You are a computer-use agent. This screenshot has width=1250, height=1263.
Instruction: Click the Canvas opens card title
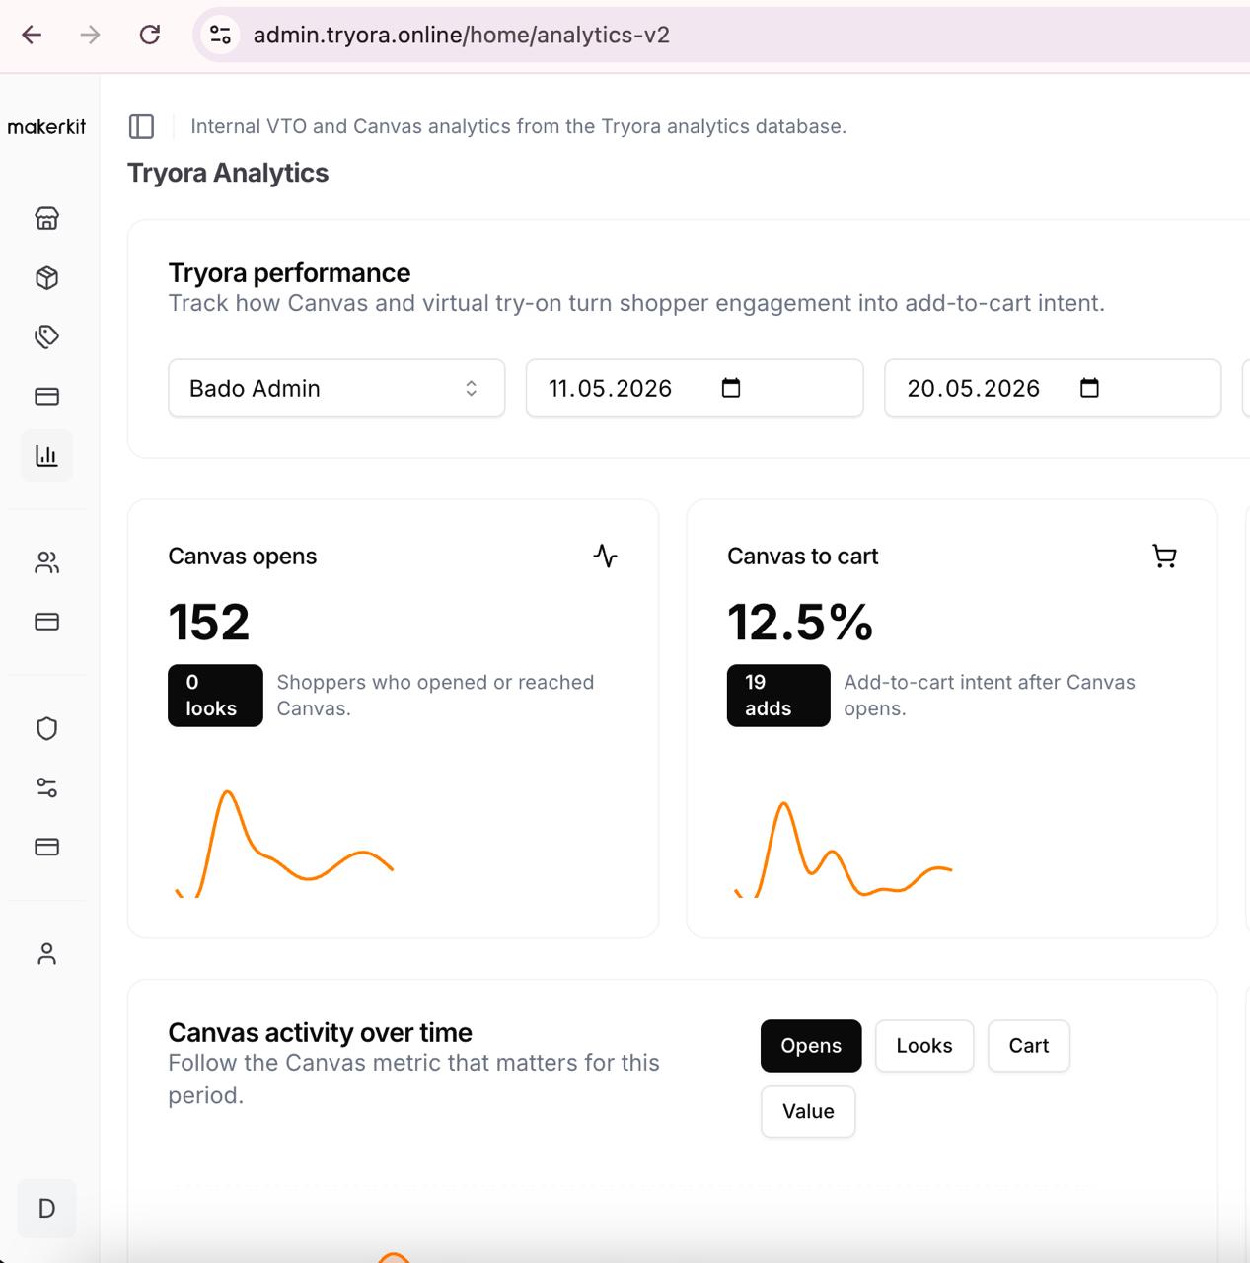243,557
